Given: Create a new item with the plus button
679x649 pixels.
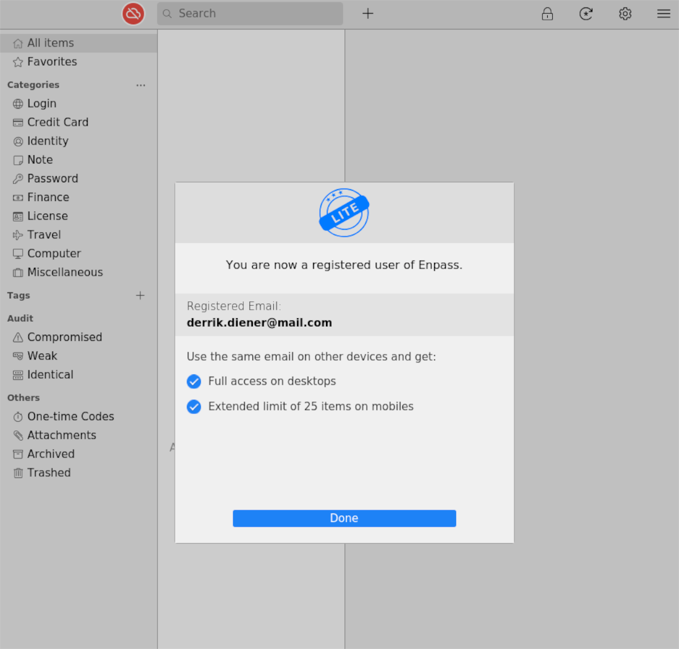Looking at the screenshot, I should coord(368,13).
